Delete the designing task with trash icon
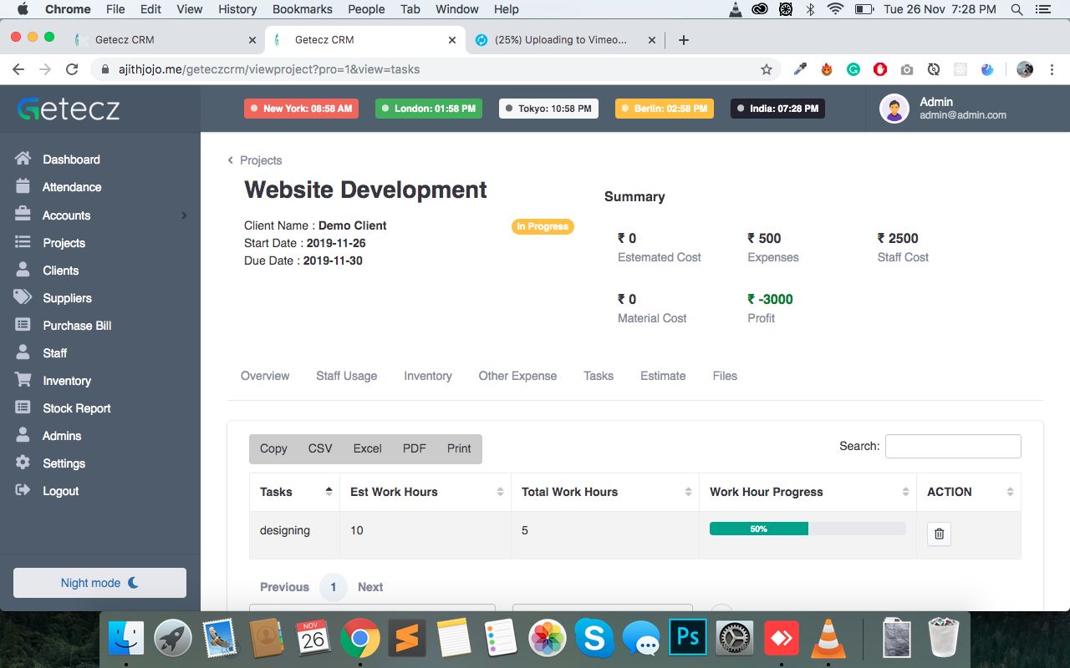Screen dimensions: 1070x668 tap(939, 534)
